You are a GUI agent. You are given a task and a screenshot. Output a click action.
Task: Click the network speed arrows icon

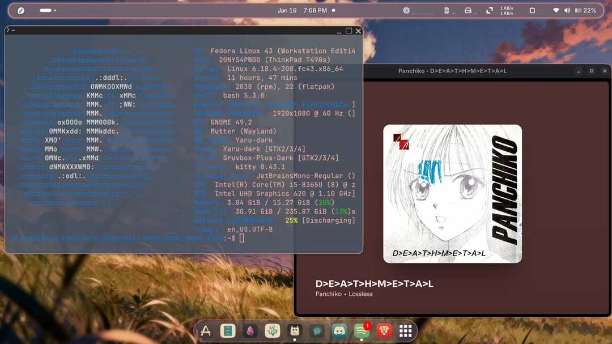(x=490, y=11)
